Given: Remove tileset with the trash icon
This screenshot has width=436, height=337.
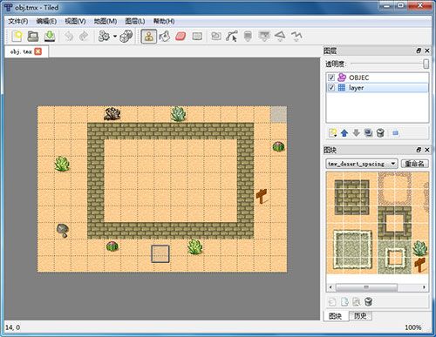Looking at the screenshot, I should point(368,302).
